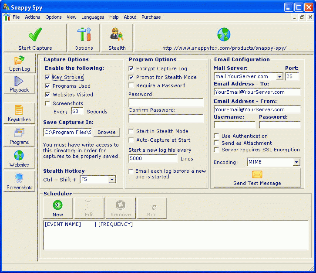Image resolution: width=316 pixels, height=273 pixels.
Task: Click the Snappy Spy title bar app icon
Action: [x=6, y=7]
